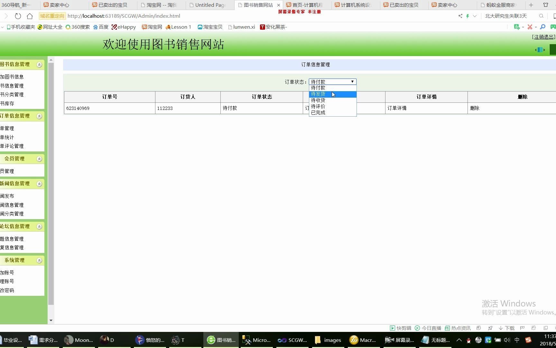Viewport: 556px width, 348px height.
Task: Click the lightning speed-mode icon
Action: click(468, 16)
